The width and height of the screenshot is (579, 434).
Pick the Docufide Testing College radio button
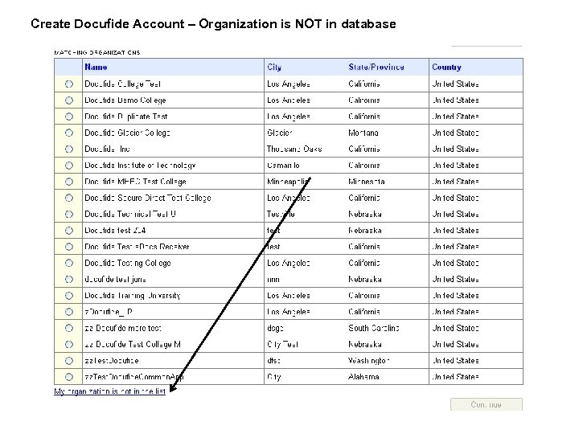pos(69,263)
